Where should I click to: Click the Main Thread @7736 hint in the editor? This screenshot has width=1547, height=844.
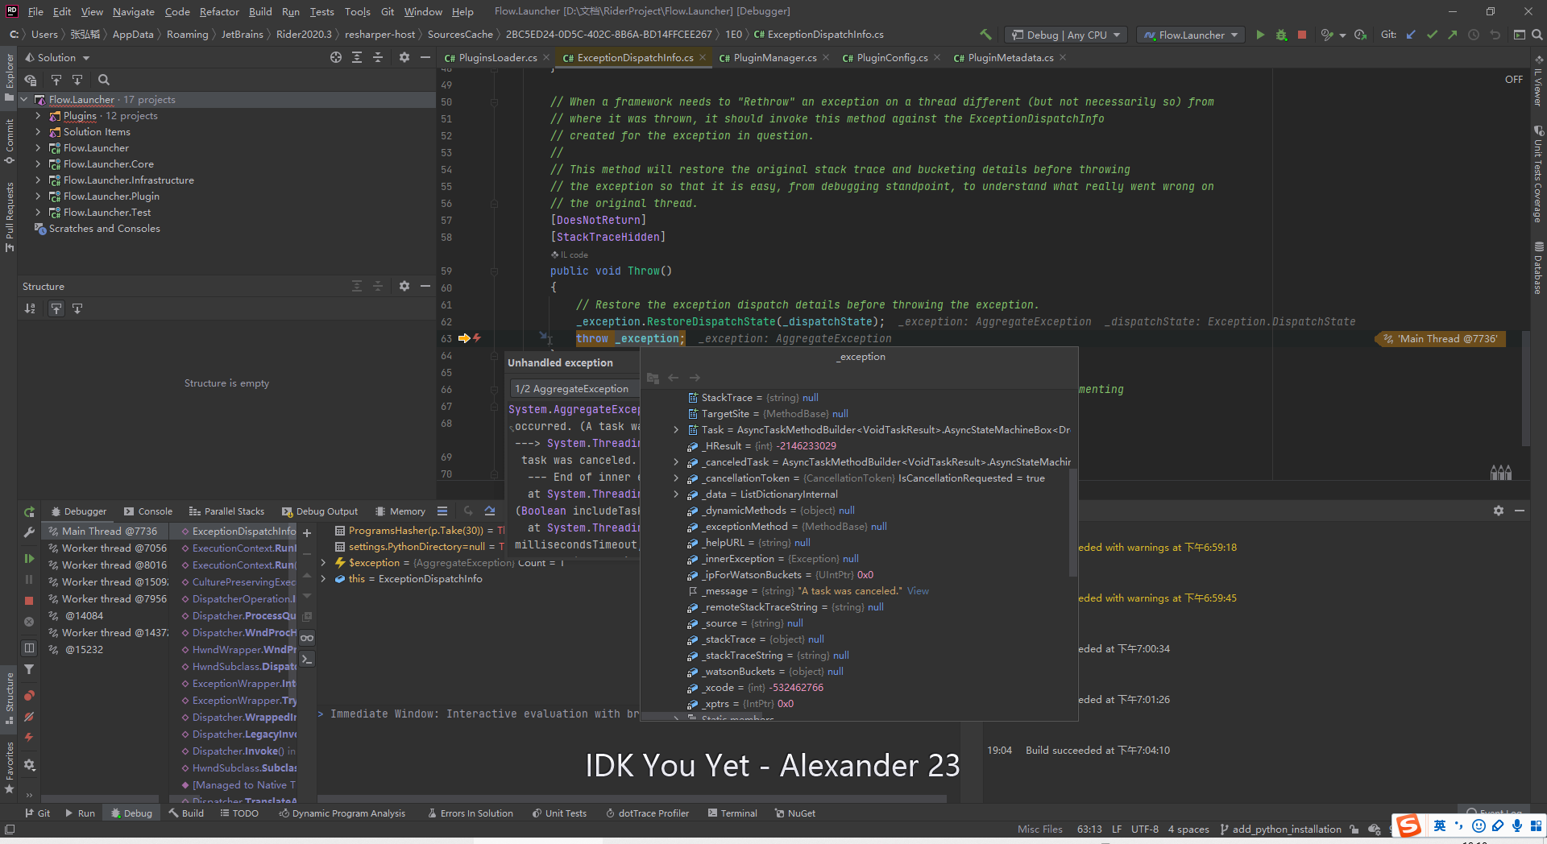click(1441, 339)
